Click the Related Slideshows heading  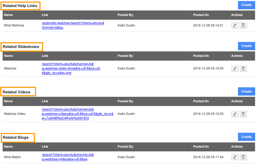(21, 47)
